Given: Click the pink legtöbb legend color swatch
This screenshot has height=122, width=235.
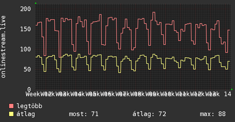Looking at the screenshot, I should (11, 106).
